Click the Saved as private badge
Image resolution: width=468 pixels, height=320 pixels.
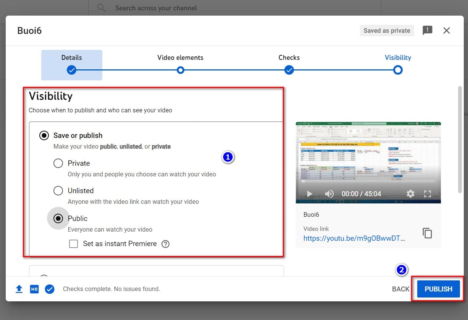coord(387,30)
